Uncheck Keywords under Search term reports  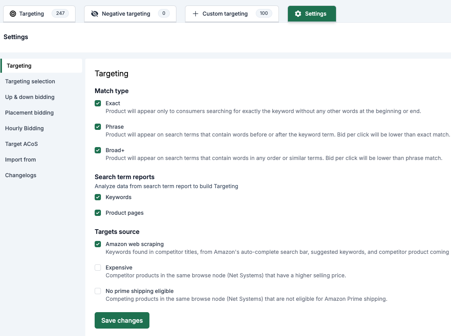tap(98, 197)
